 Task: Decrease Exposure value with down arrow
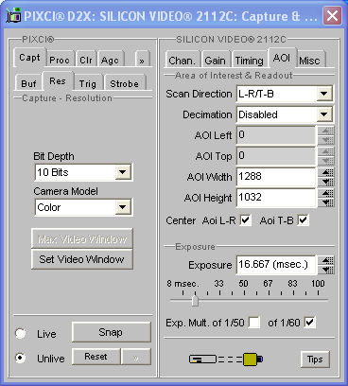[x=326, y=269]
